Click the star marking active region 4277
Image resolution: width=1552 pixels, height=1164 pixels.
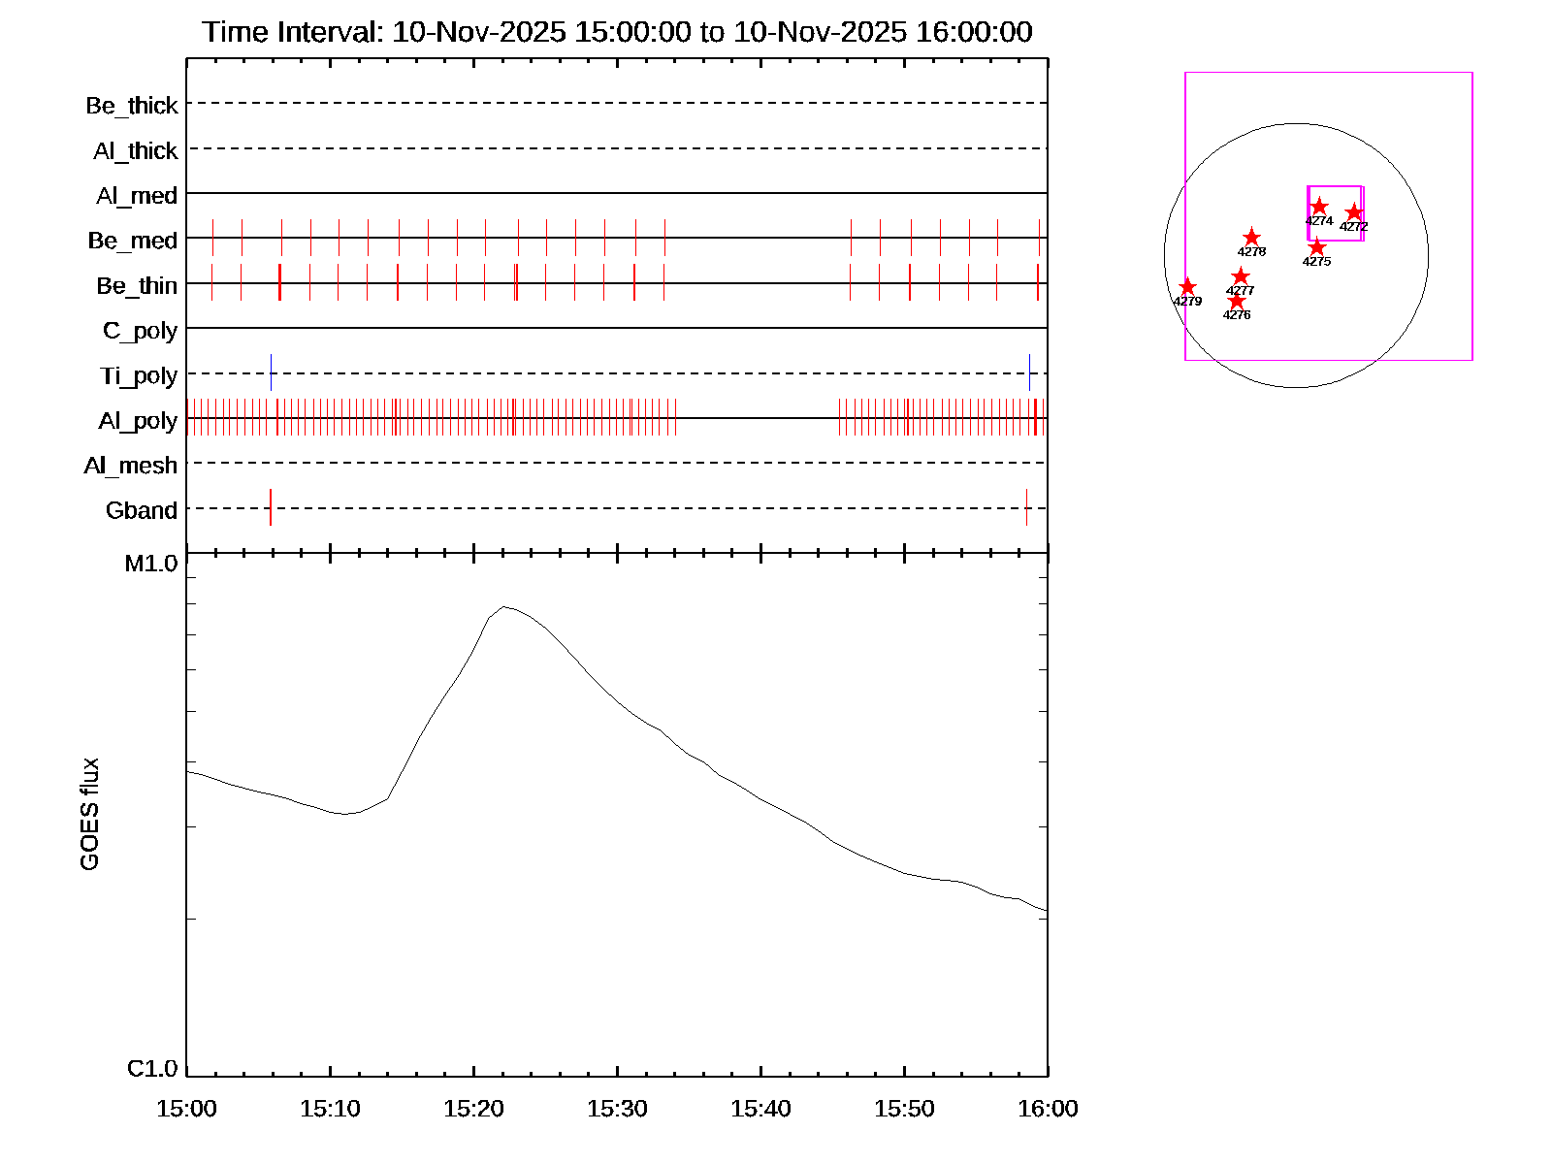coord(1240,277)
